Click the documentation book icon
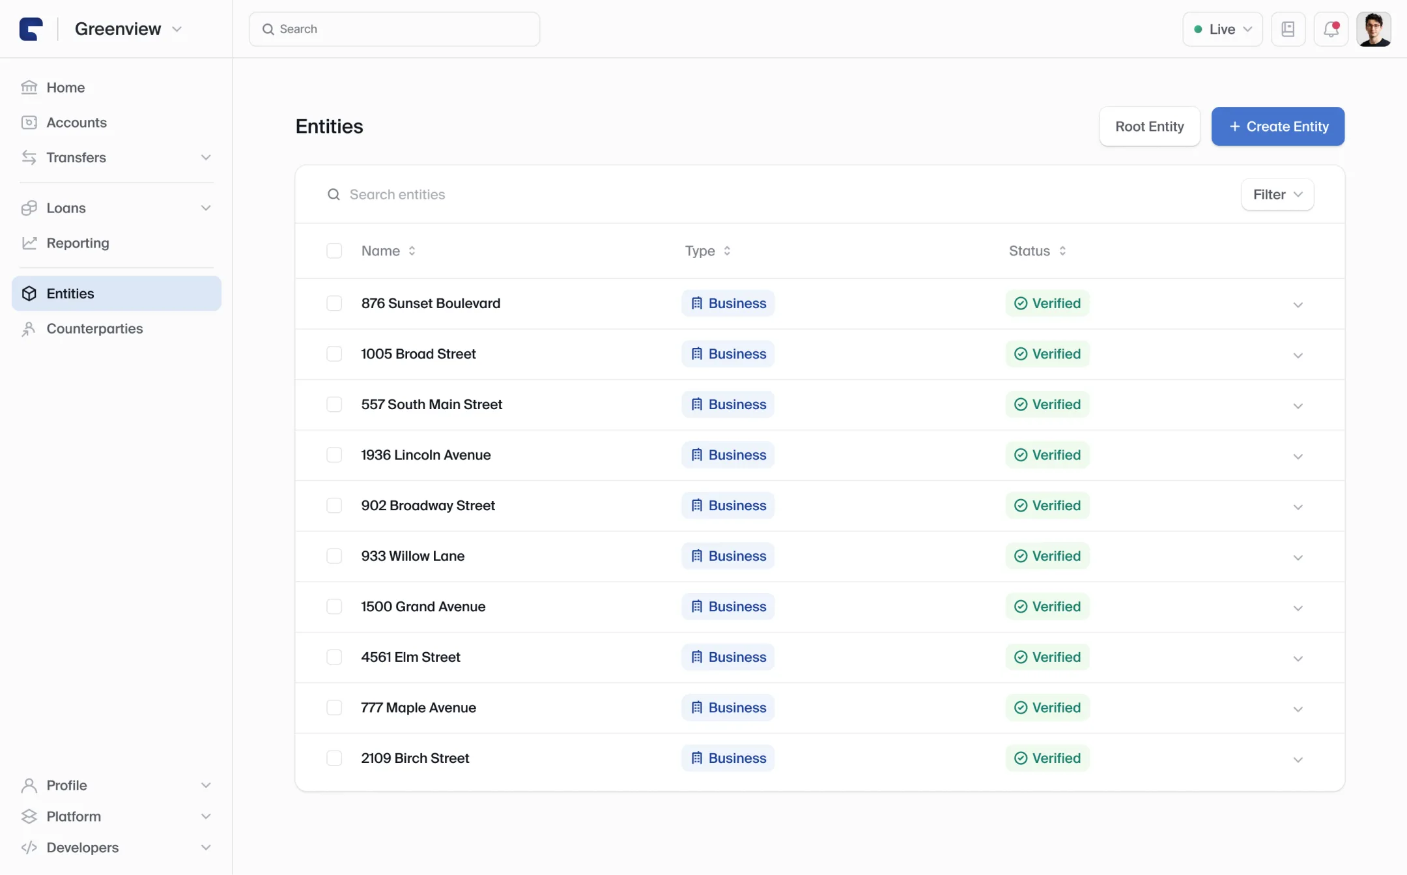This screenshot has height=875, width=1407. (x=1288, y=29)
